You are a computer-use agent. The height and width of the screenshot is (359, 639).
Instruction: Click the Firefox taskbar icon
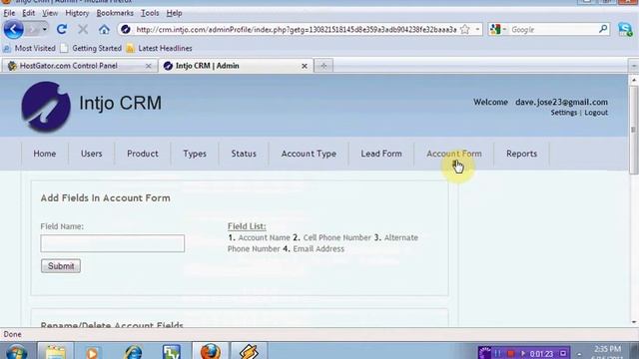pos(211,352)
